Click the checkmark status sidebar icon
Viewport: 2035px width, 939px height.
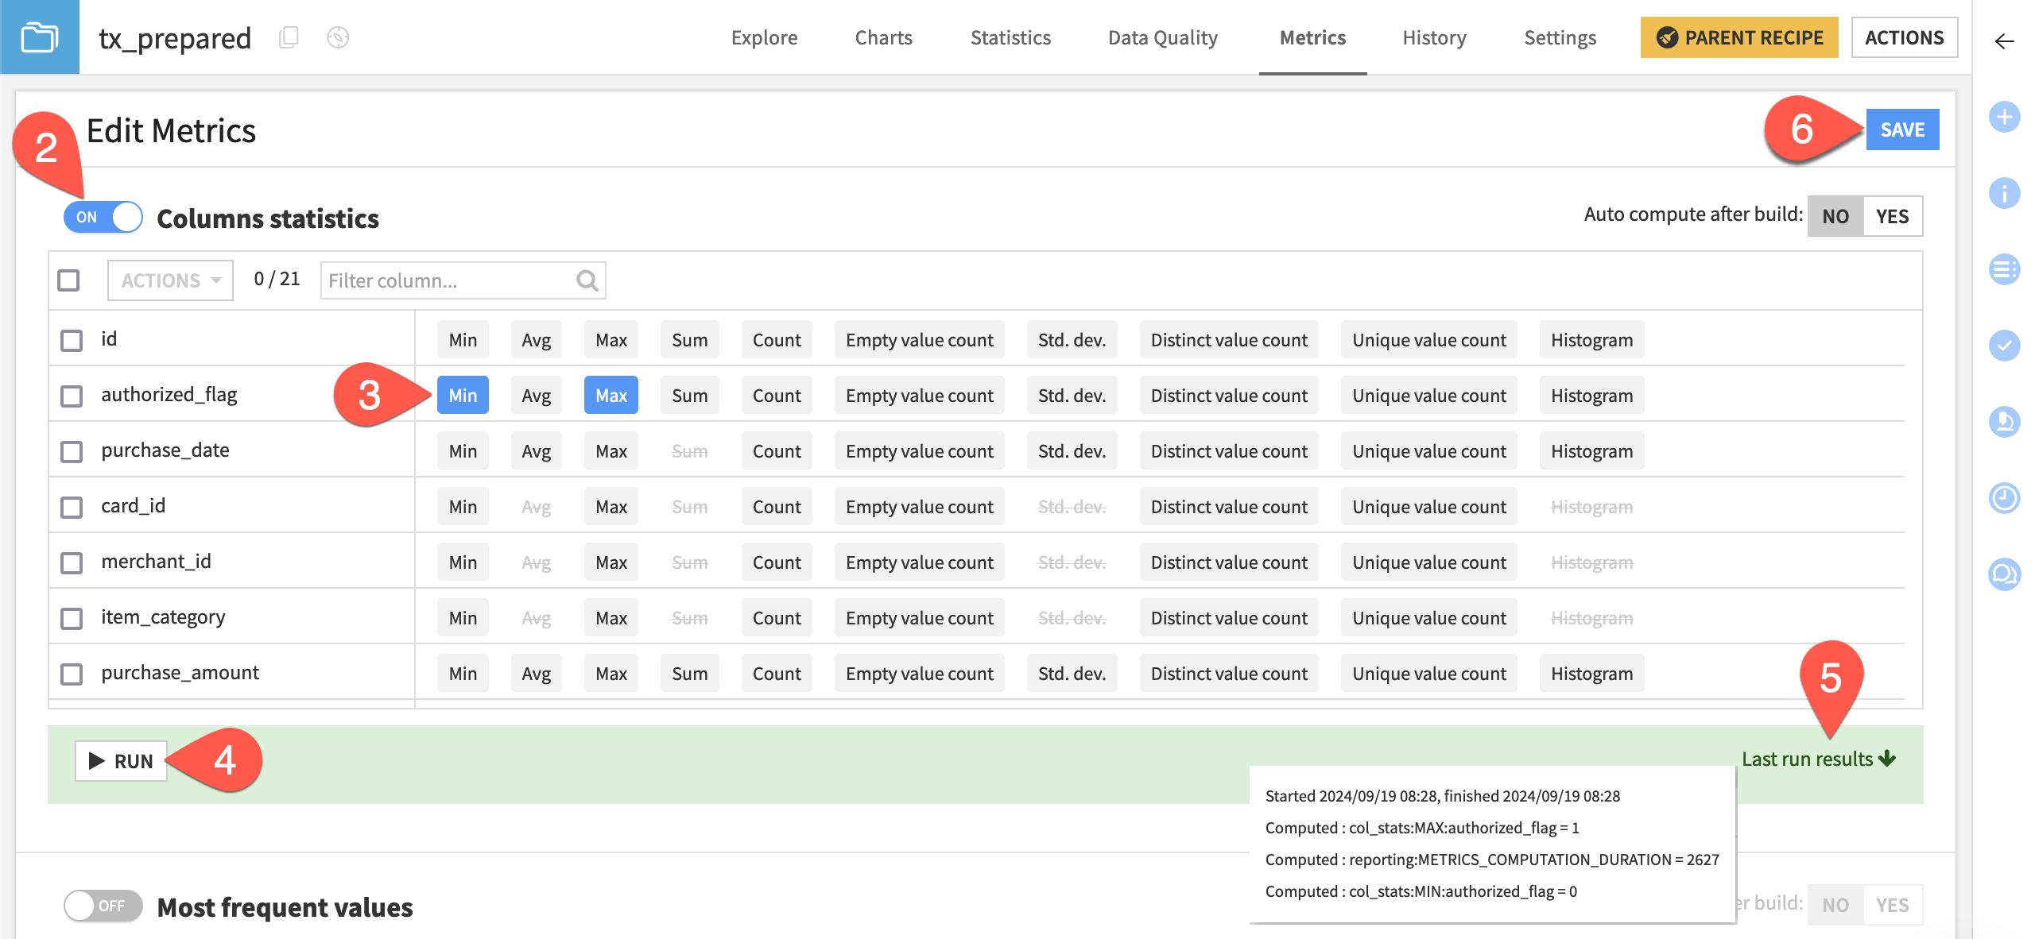(2005, 345)
